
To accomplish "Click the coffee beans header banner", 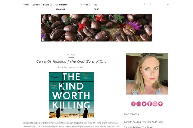I will 96,28.
